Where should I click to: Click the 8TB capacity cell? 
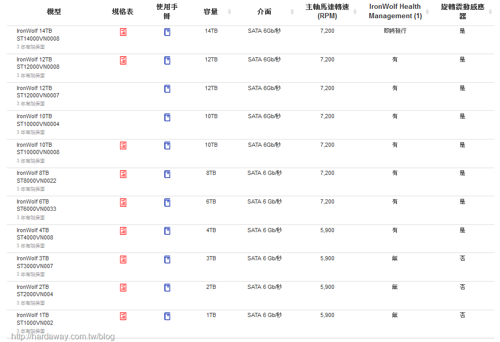(211, 173)
